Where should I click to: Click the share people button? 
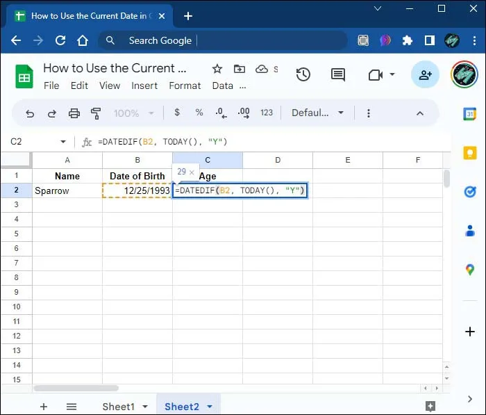pyautogui.click(x=425, y=74)
